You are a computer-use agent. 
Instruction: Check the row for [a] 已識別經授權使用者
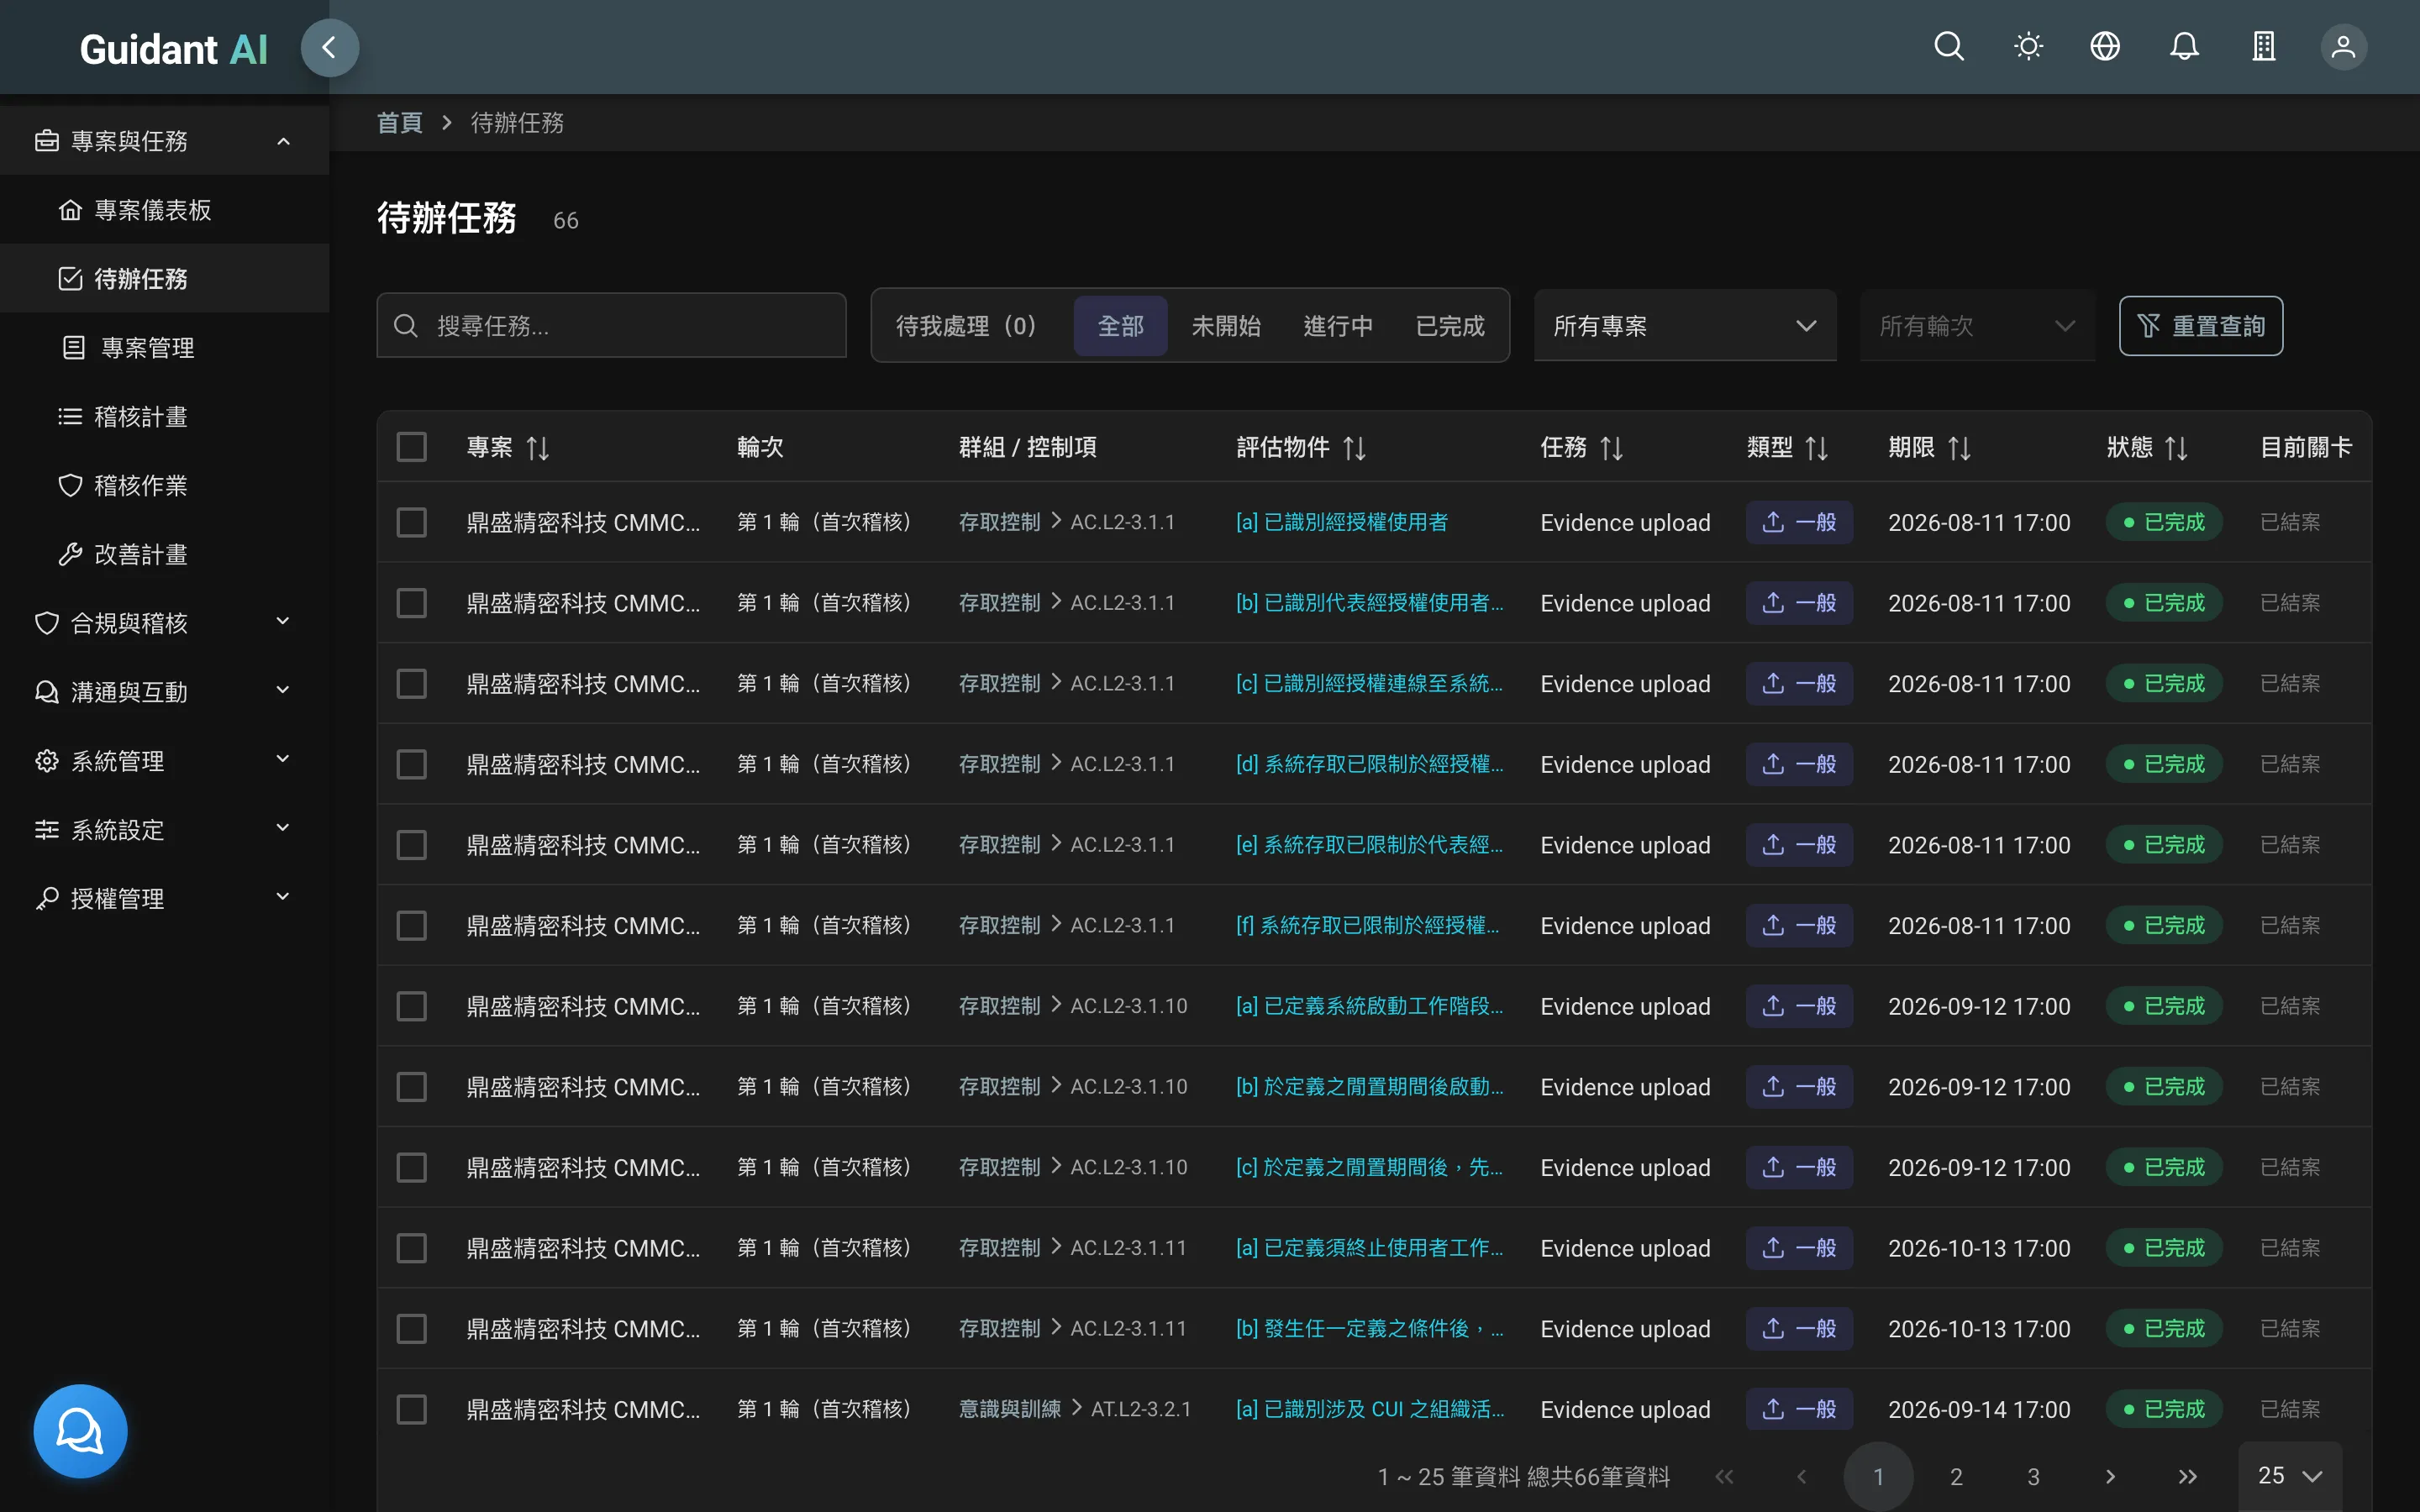[412, 522]
